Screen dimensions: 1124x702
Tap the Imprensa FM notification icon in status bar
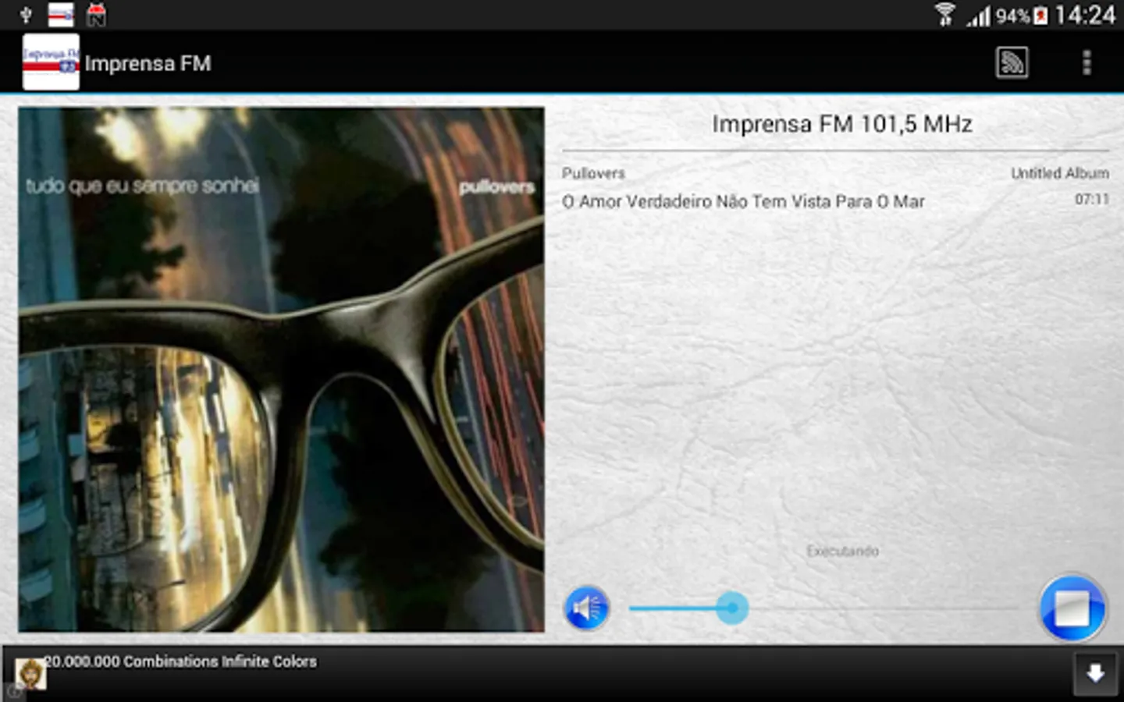tap(61, 15)
